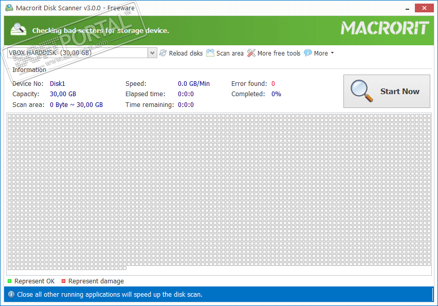The height and width of the screenshot is (306, 438).
Task: Open More free tools link
Action: 279,53
